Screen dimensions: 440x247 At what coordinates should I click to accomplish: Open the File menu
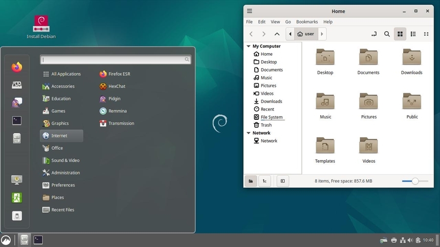(249, 22)
